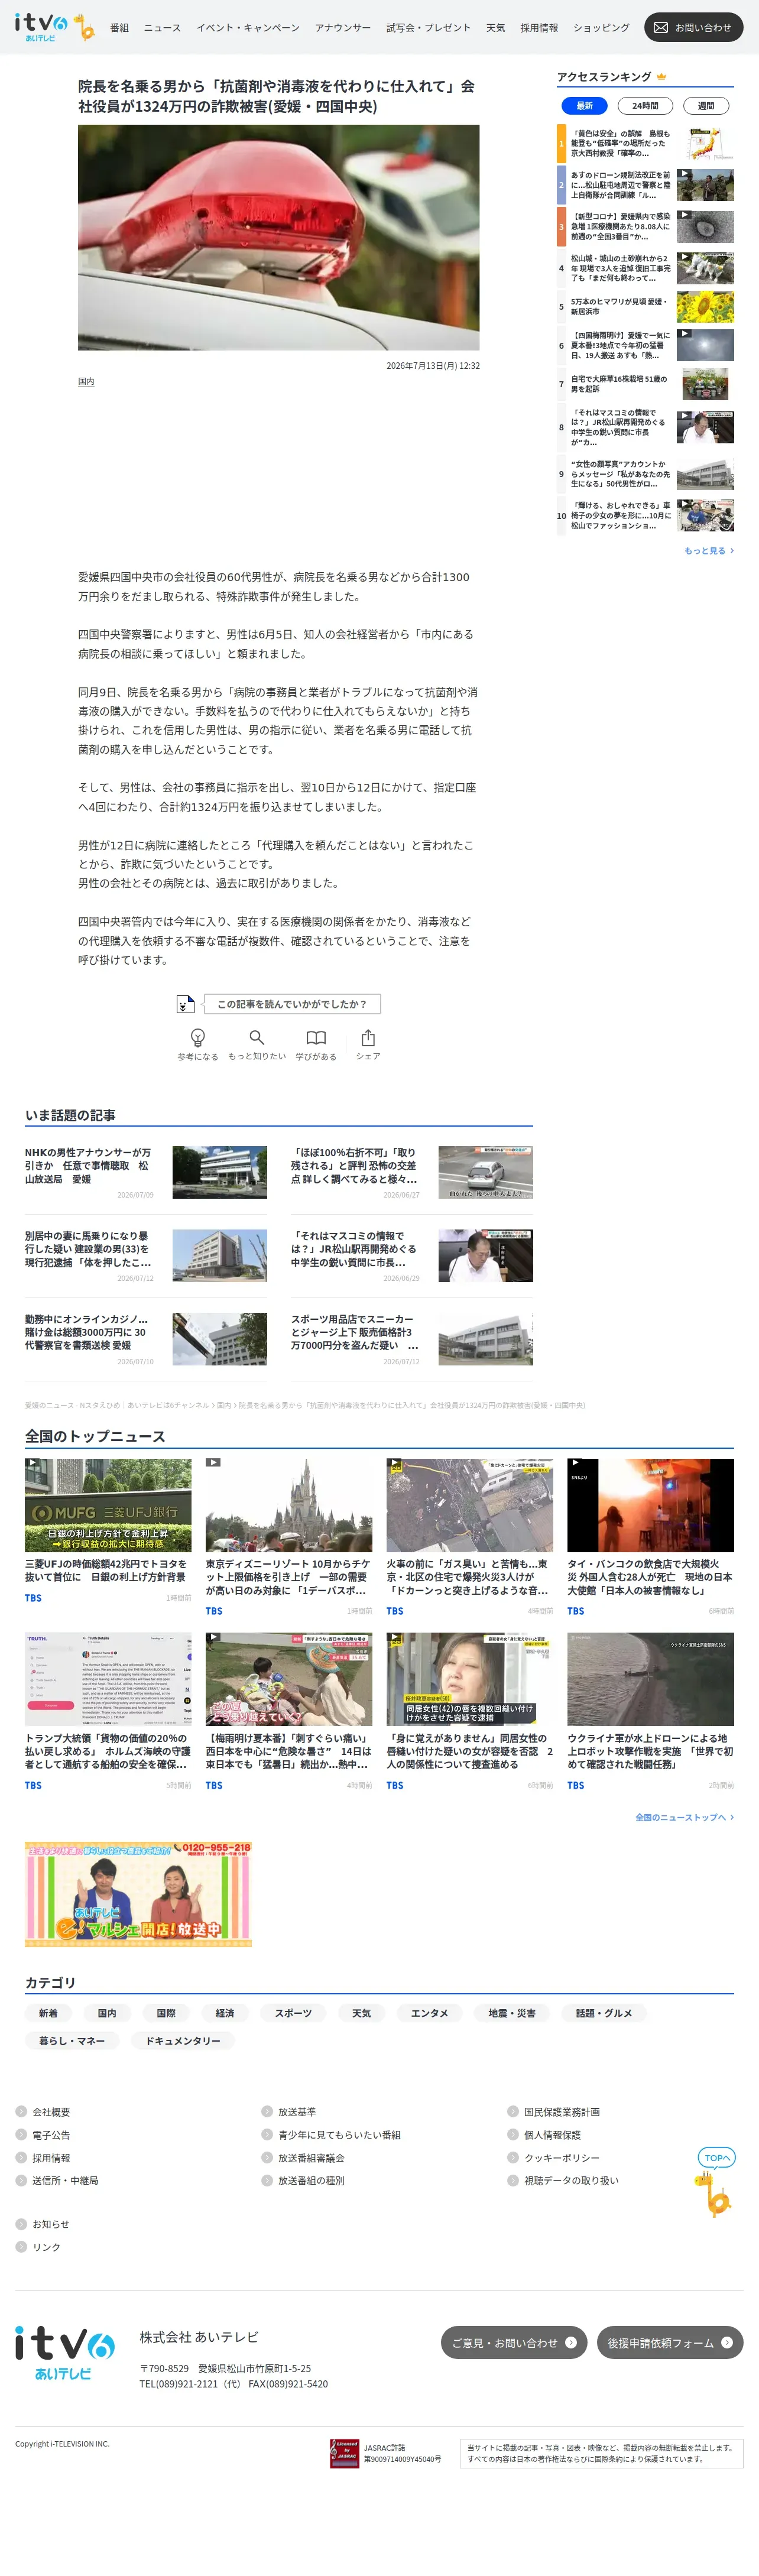Read the 梅雨明け夏本番 heat headline

[289, 1751]
